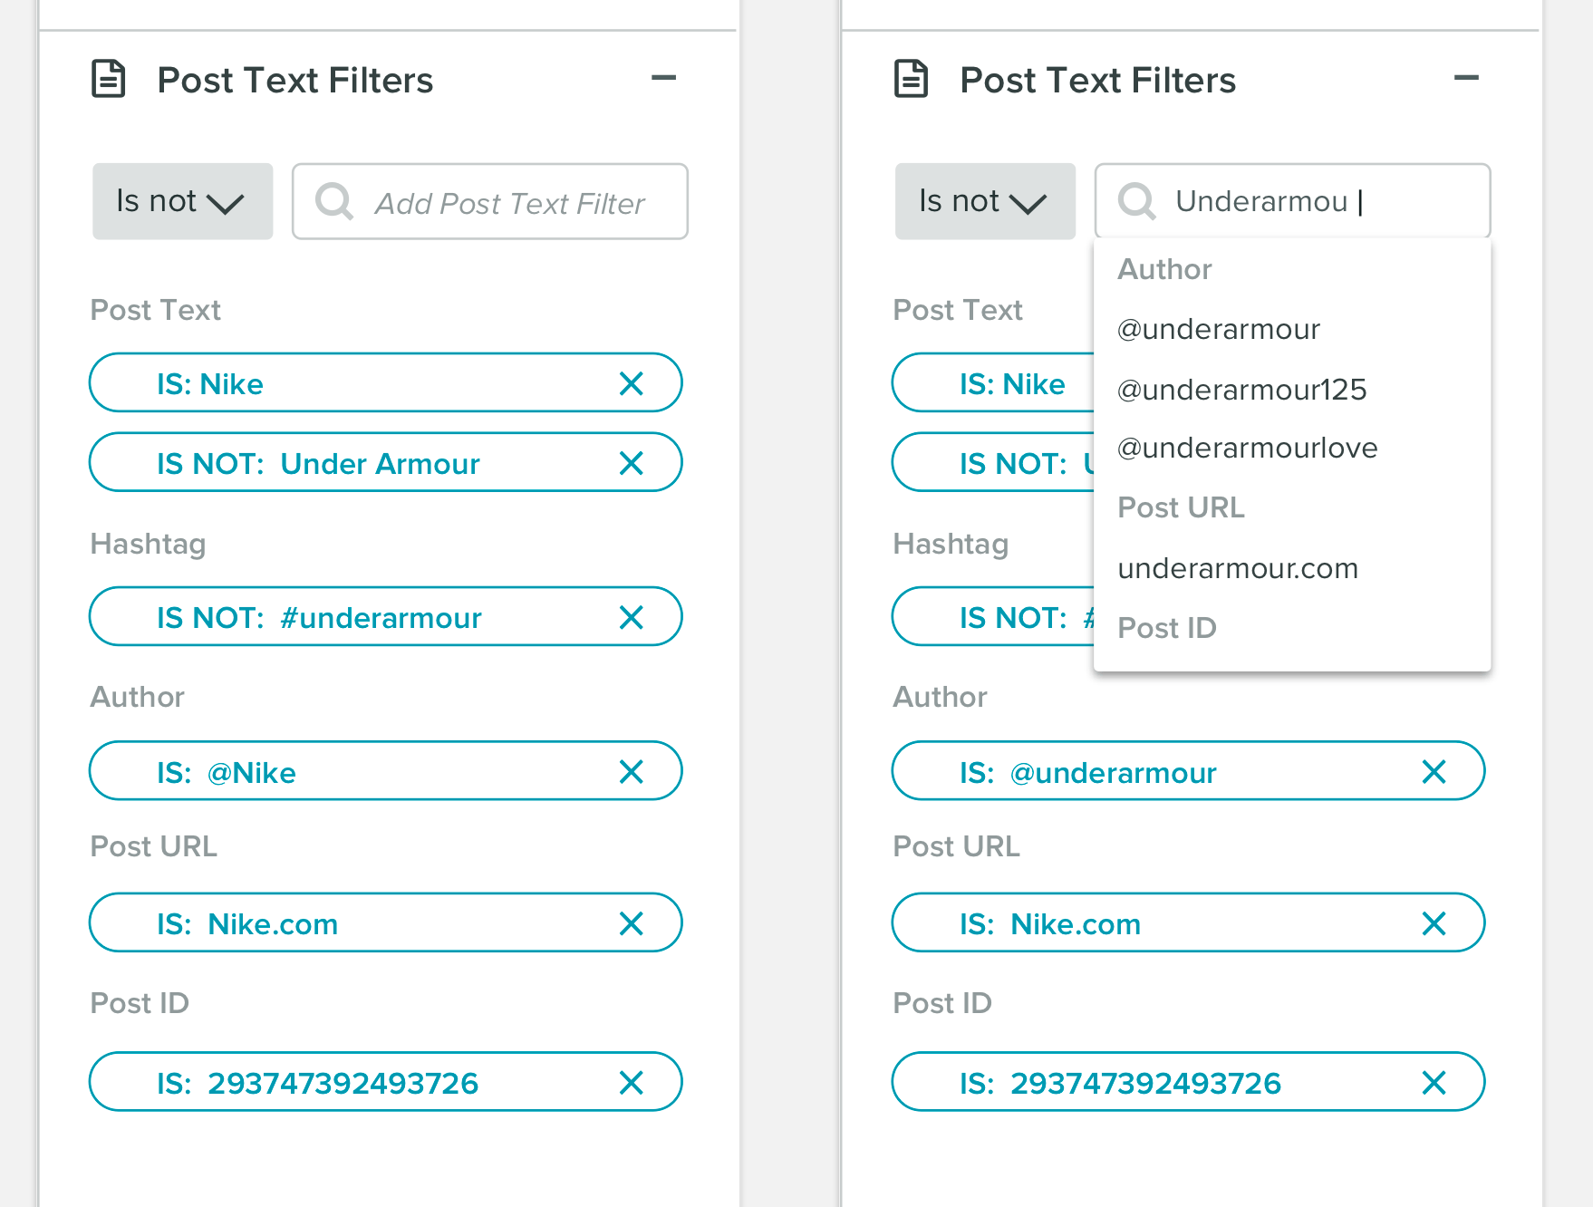Click inside the Add Post Text Filter input field

[489, 201]
